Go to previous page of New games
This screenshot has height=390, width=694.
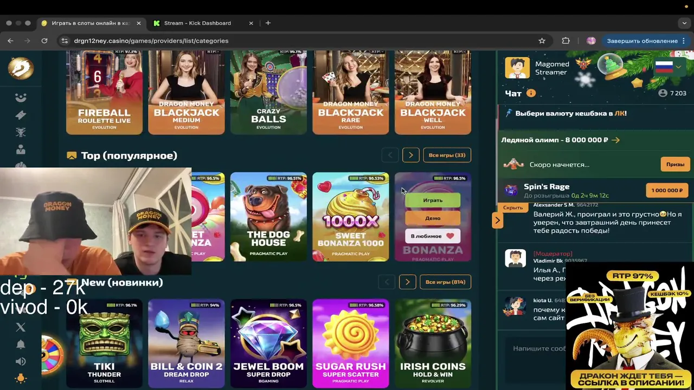[x=387, y=282]
